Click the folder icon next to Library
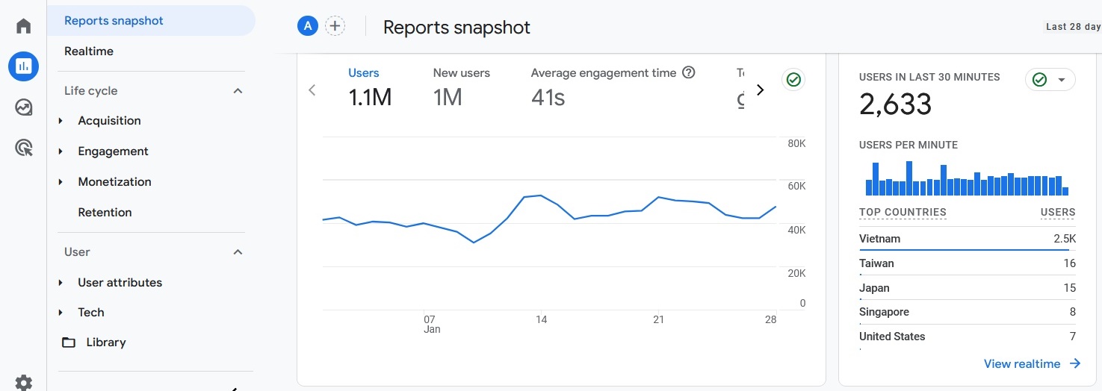The width and height of the screenshot is (1102, 391). point(69,342)
